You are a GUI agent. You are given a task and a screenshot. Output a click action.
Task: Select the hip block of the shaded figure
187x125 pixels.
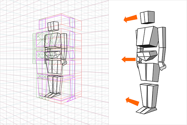149,72
